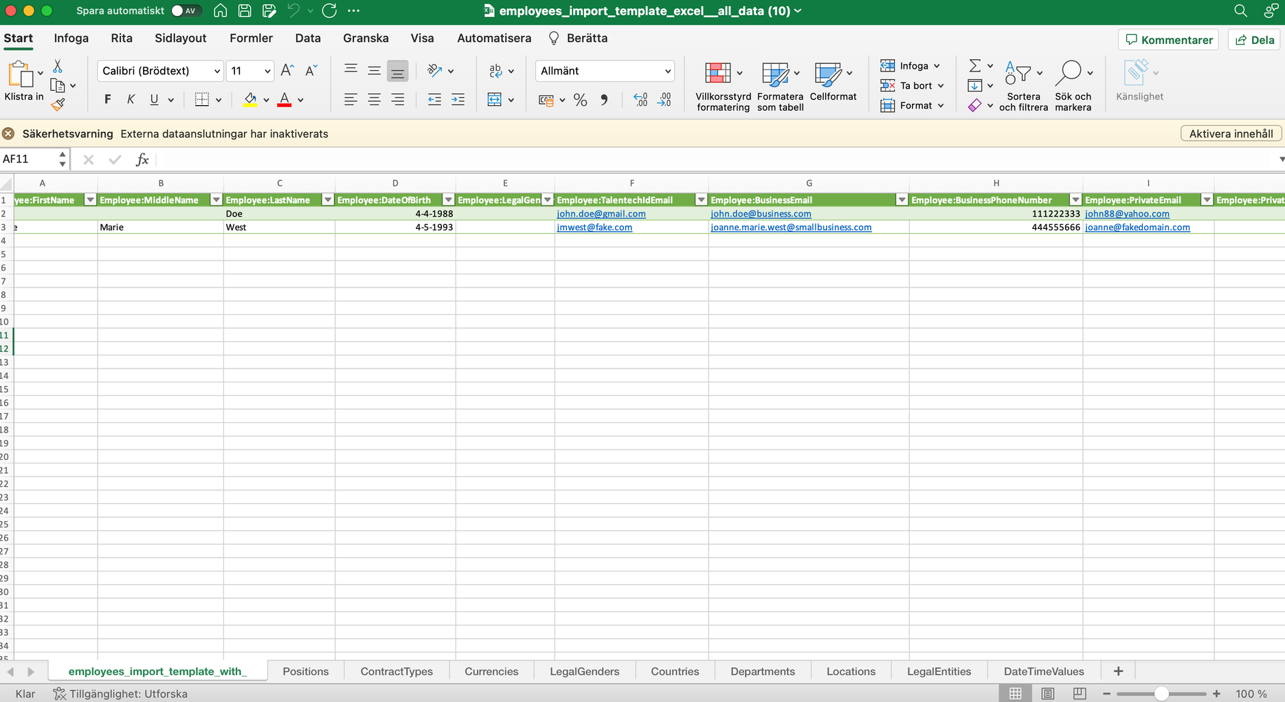Switch to page layout view
The height and width of the screenshot is (702, 1285).
1047,694
